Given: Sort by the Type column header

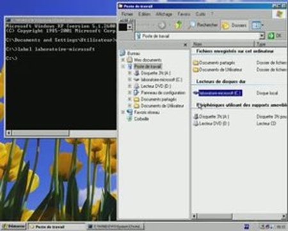Looking at the screenshot, I should [x=271, y=44].
